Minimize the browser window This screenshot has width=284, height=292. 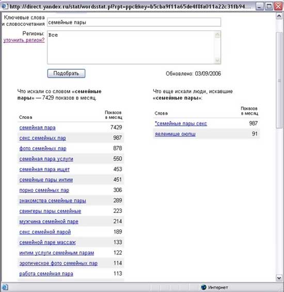tap(260, 6)
